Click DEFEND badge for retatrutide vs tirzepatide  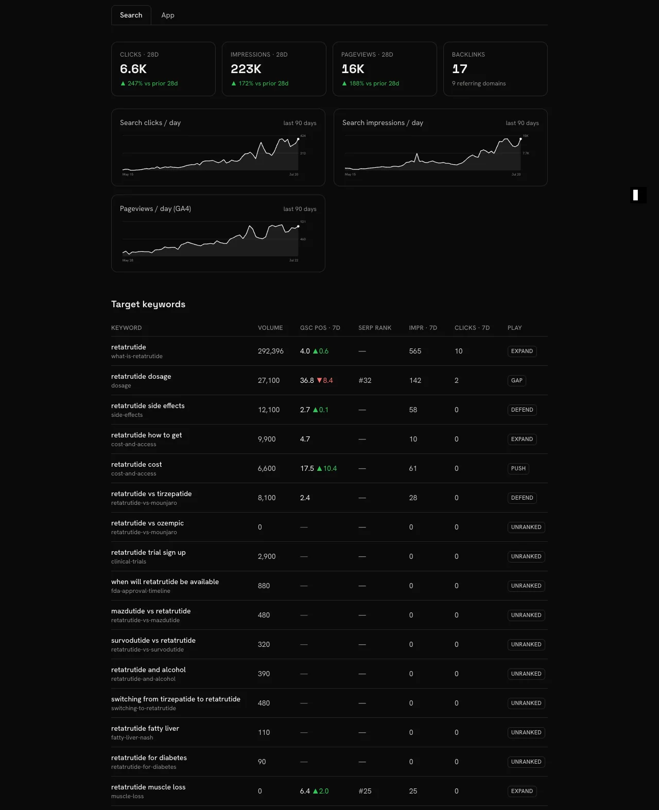[x=522, y=498]
